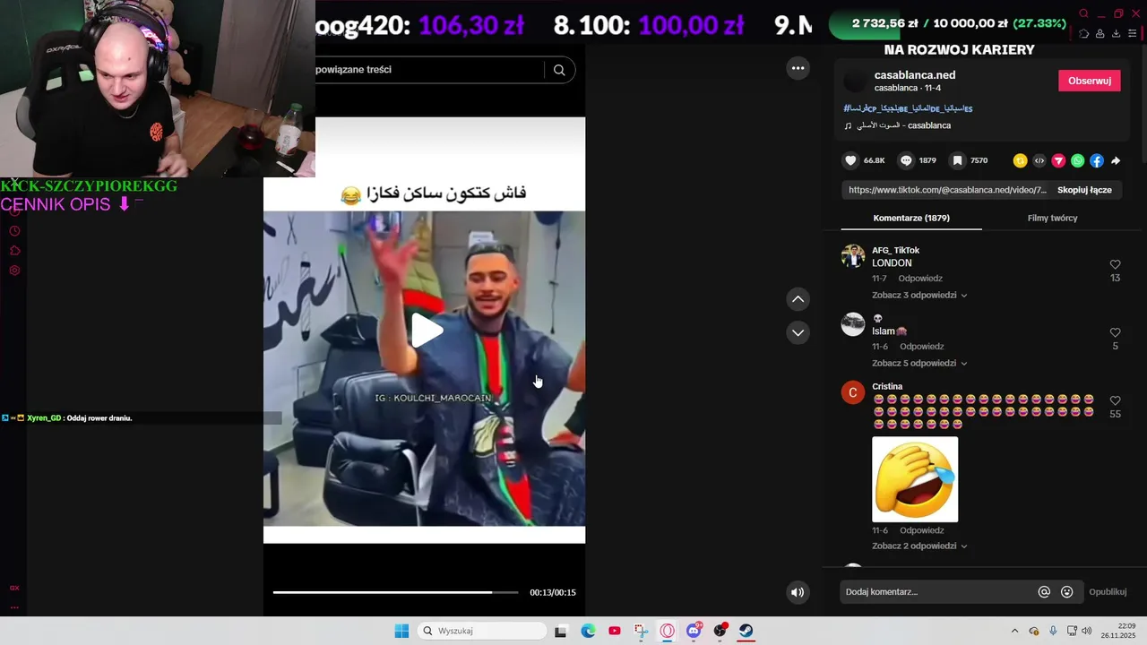The image size is (1147, 645).
Task: Open Cristina's commenter avatar
Action: (853, 392)
